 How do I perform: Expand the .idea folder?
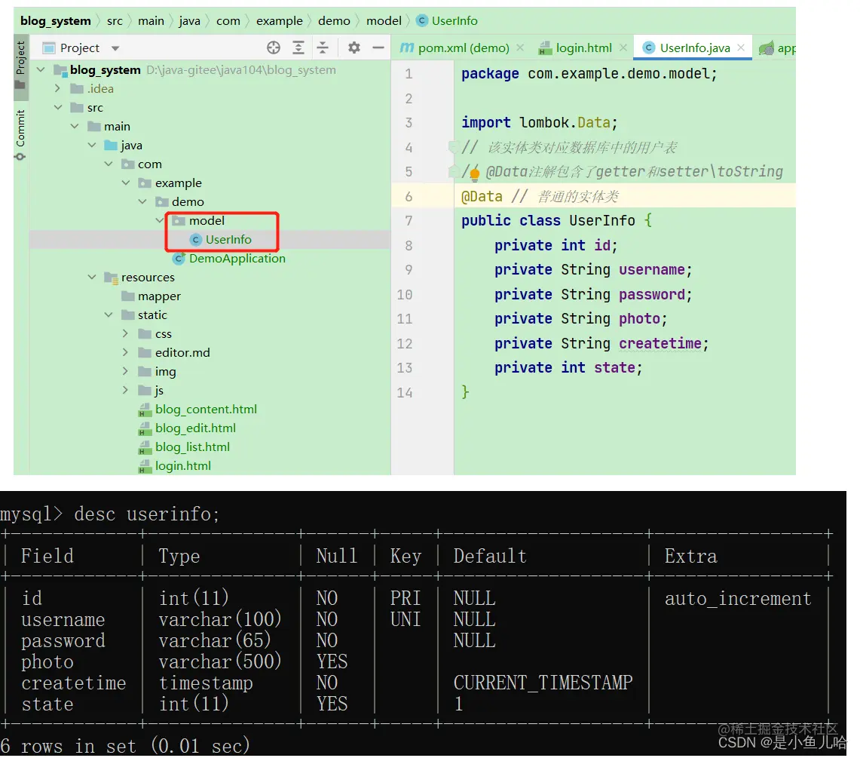point(57,88)
